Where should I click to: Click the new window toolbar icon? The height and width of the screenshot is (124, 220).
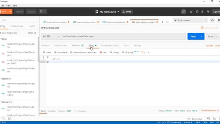(x=43, y=12)
